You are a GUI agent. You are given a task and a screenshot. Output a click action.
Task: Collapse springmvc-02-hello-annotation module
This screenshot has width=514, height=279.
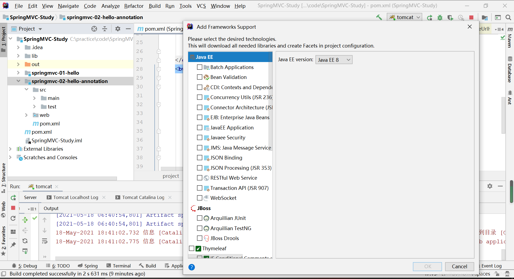coord(18,81)
